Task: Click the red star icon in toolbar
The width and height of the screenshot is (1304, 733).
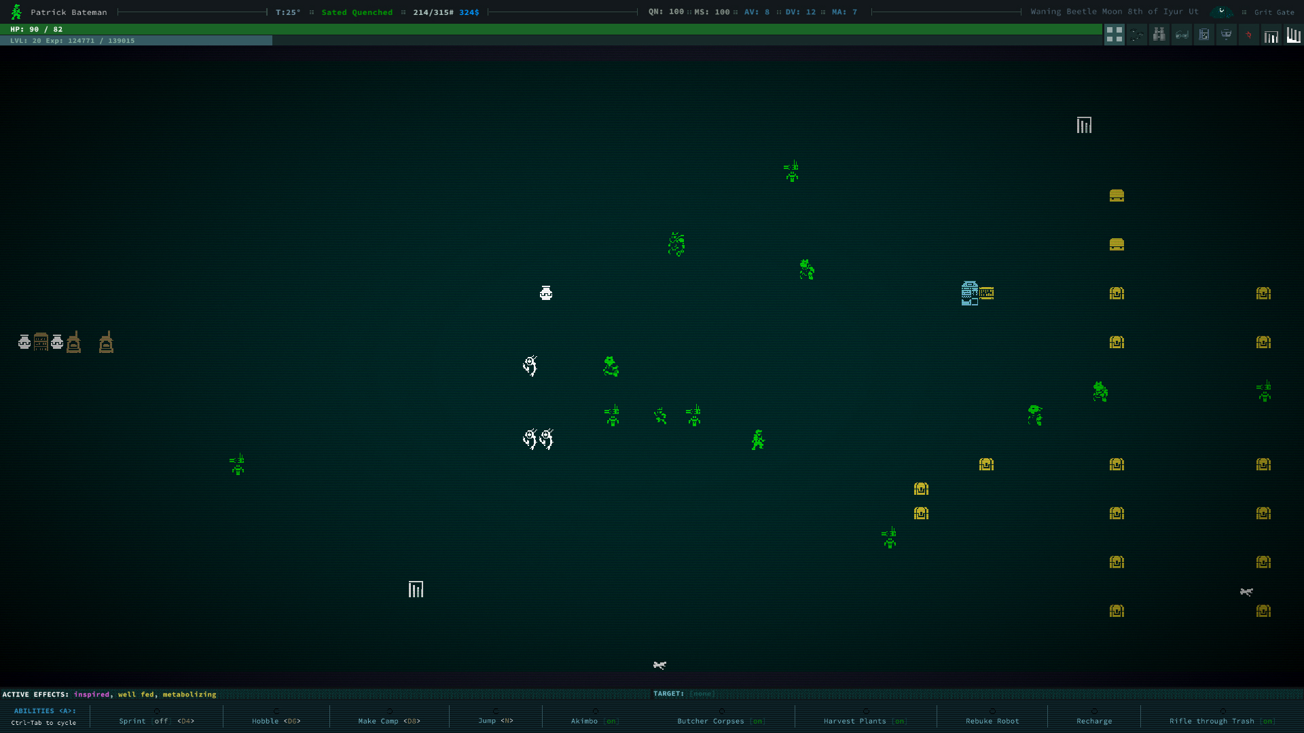Action: tap(1248, 35)
